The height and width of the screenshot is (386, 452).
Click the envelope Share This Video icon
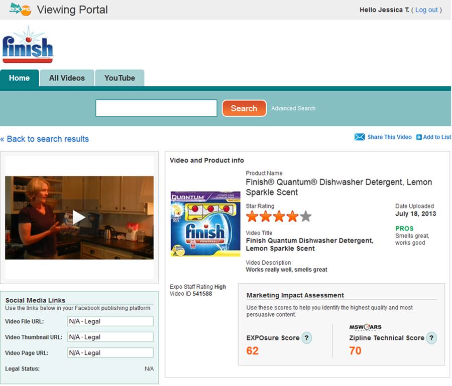360,137
